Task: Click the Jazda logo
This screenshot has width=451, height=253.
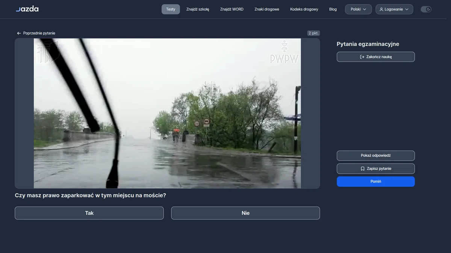Action: coord(27,9)
